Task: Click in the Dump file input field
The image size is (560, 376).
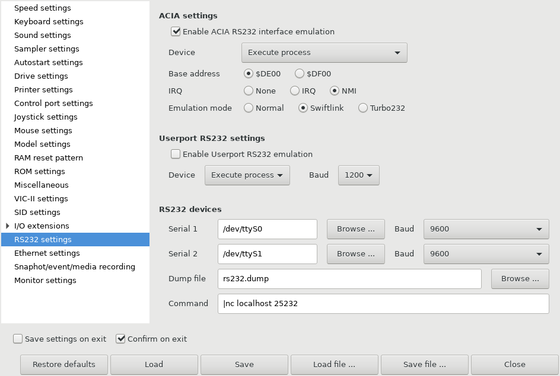Action: coord(350,278)
